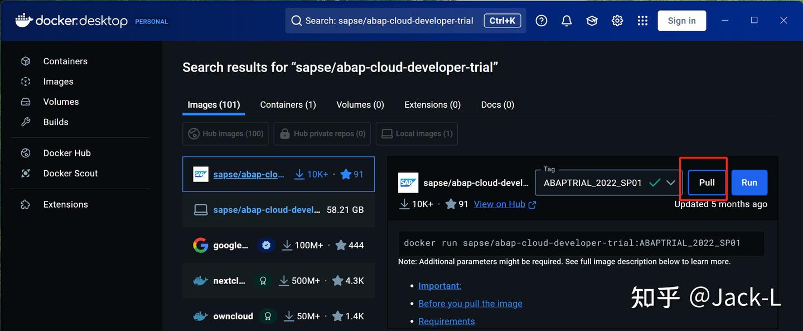Image resolution: width=803 pixels, height=331 pixels.
Task: Toggle the Hub private repos (0) filter
Action: point(323,134)
